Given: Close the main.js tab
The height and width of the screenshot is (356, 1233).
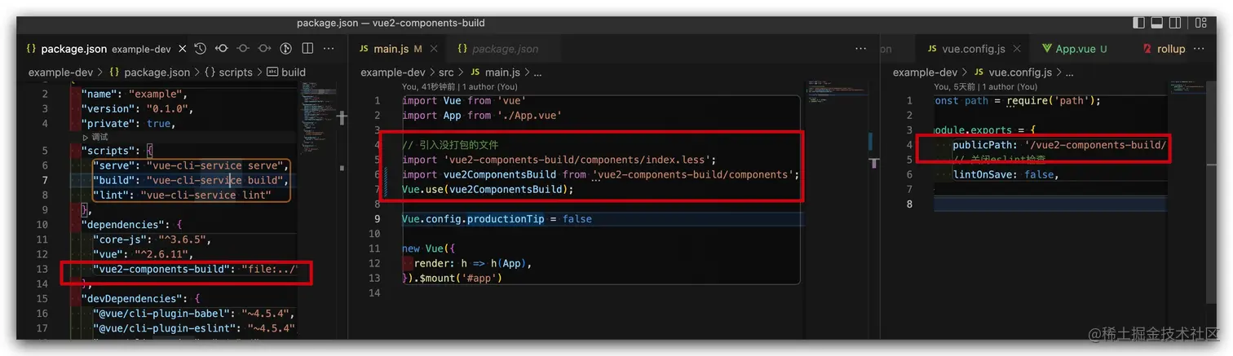Looking at the screenshot, I should pos(432,49).
